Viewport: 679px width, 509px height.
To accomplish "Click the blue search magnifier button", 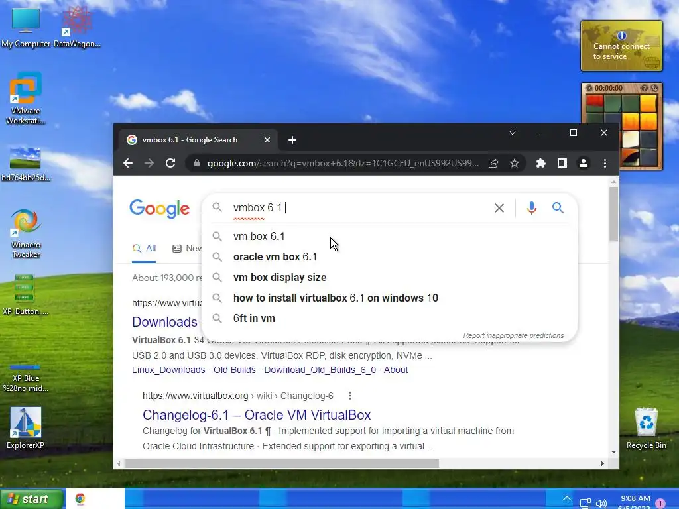I will tap(558, 207).
